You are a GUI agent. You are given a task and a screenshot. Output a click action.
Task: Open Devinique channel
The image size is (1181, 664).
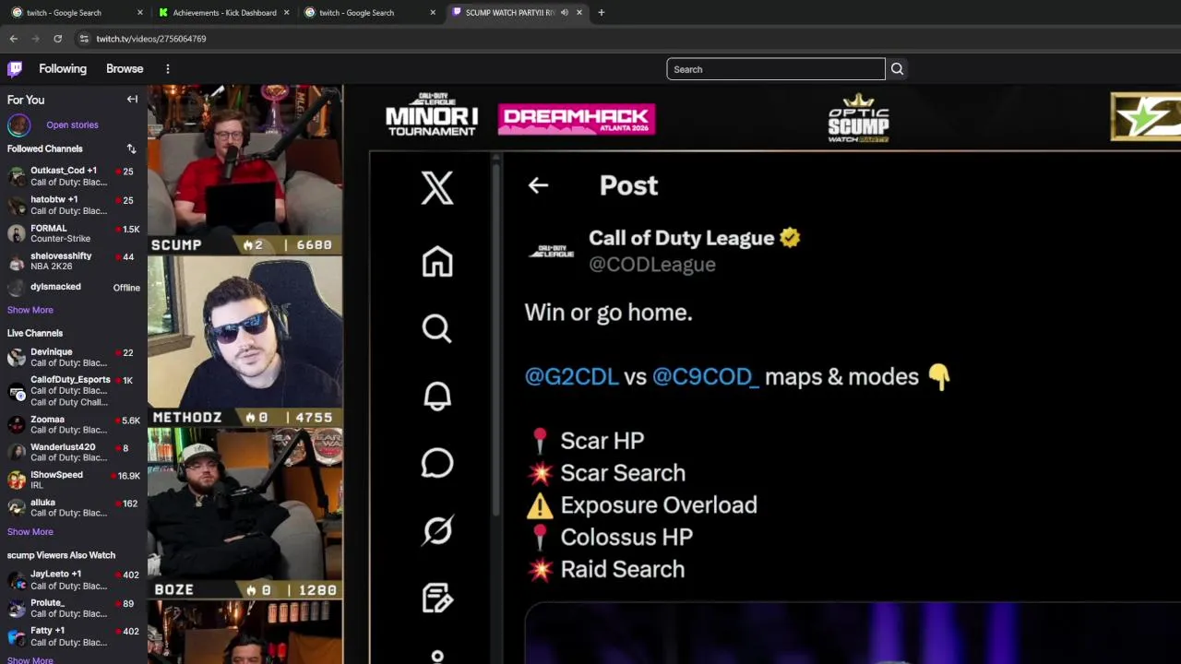[x=74, y=357]
